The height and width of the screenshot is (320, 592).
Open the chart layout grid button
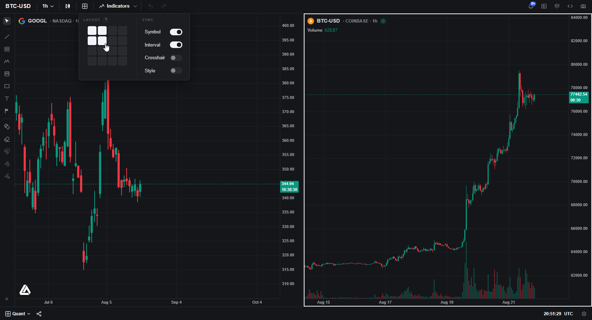pos(85,6)
